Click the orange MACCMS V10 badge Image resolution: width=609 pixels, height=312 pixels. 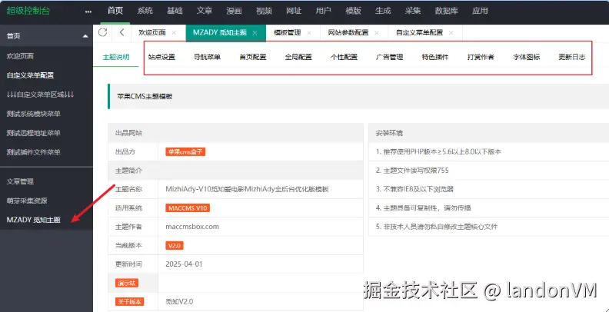click(188, 208)
